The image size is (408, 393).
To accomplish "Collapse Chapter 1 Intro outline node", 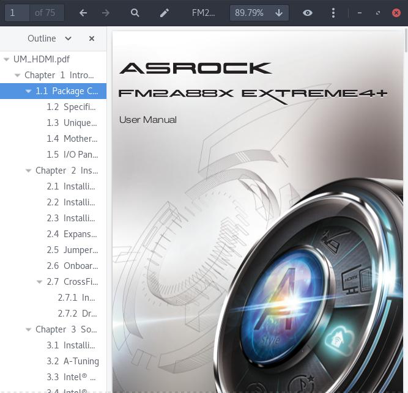I will pos(17,75).
